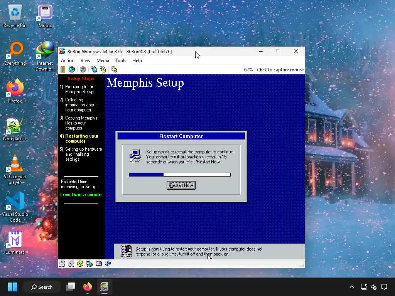Click the CD-ROM disc status bar icon
The width and height of the screenshot is (395, 296).
80,264
